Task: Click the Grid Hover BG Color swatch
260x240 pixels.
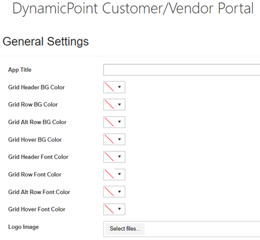Action: click(109, 139)
